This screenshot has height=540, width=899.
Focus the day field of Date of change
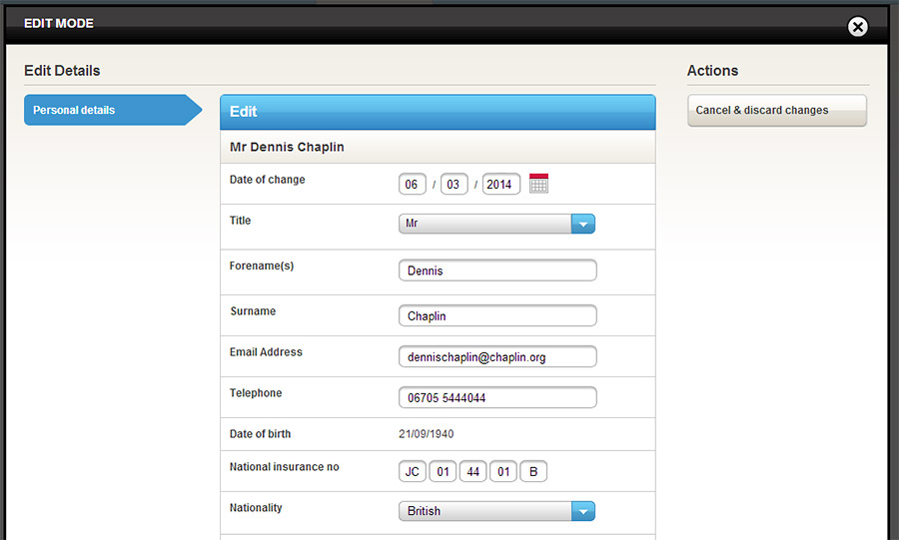click(x=412, y=185)
